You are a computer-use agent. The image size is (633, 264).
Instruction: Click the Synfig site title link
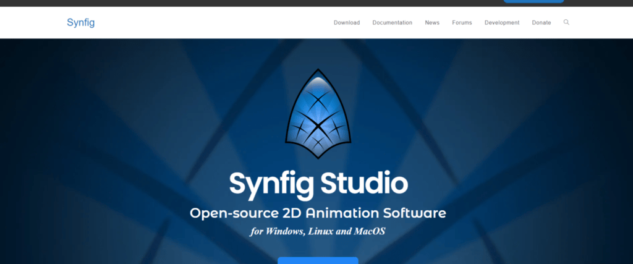(80, 23)
